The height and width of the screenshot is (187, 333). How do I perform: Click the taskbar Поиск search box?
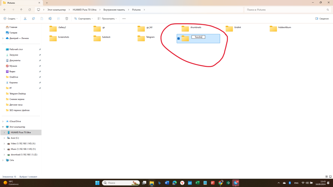pos(121,183)
